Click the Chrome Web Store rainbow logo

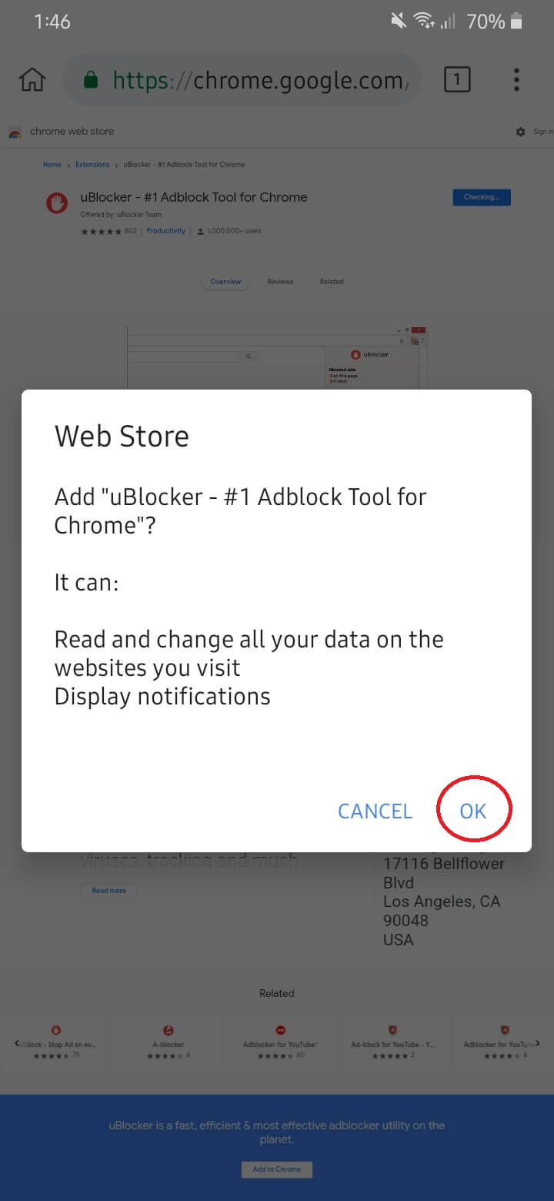pyautogui.click(x=15, y=132)
